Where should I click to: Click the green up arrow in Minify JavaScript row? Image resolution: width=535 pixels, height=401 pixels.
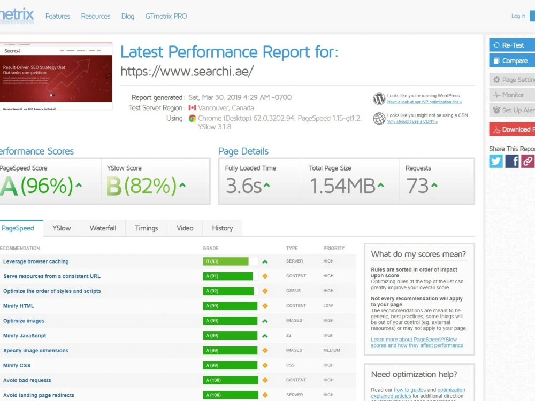point(265,336)
